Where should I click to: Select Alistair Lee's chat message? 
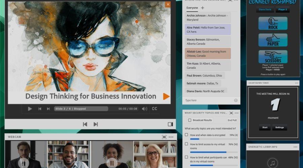[x=208, y=53]
